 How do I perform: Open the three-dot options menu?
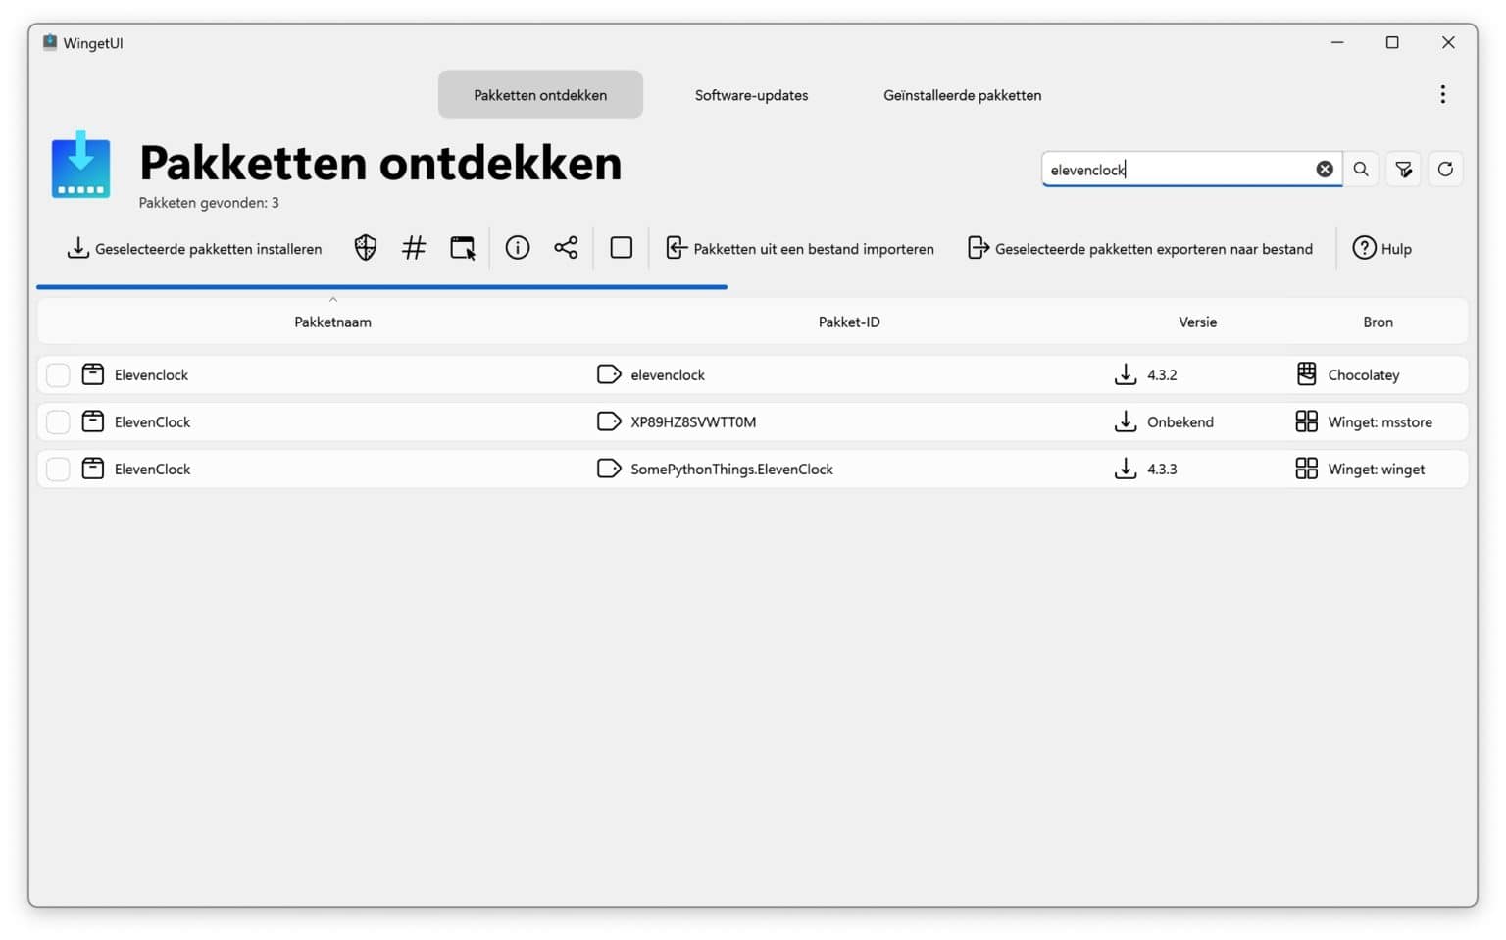coord(1442,94)
